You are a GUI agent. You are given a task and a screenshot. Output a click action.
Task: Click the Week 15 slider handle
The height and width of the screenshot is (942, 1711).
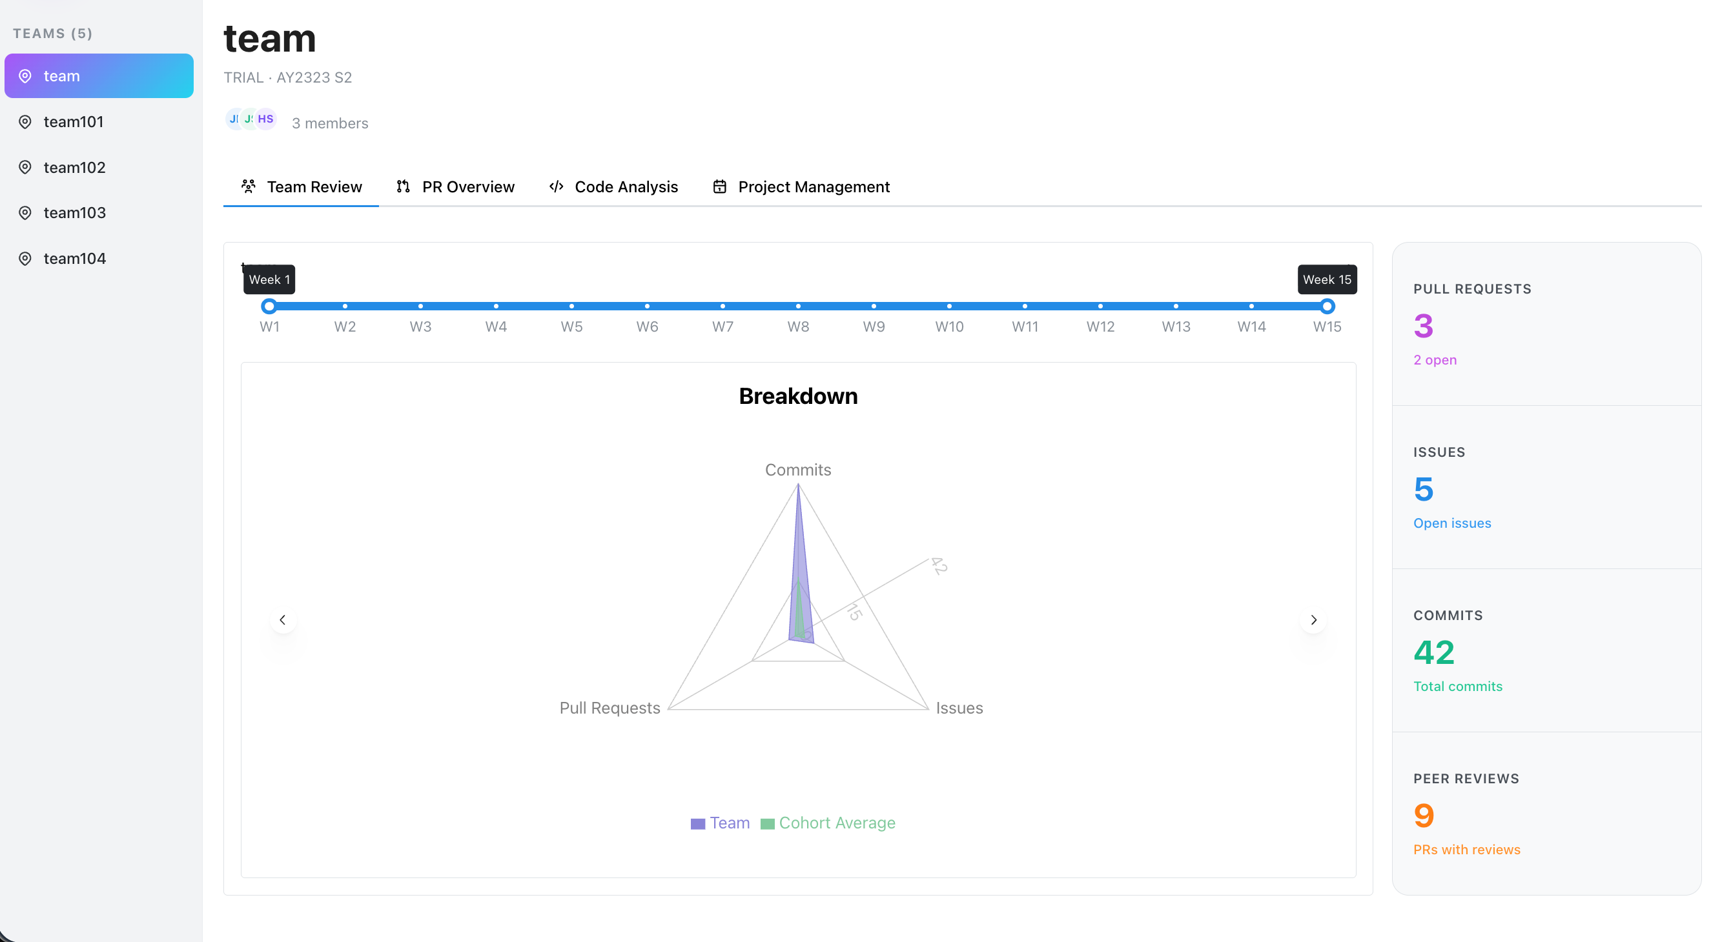pos(1327,306)
